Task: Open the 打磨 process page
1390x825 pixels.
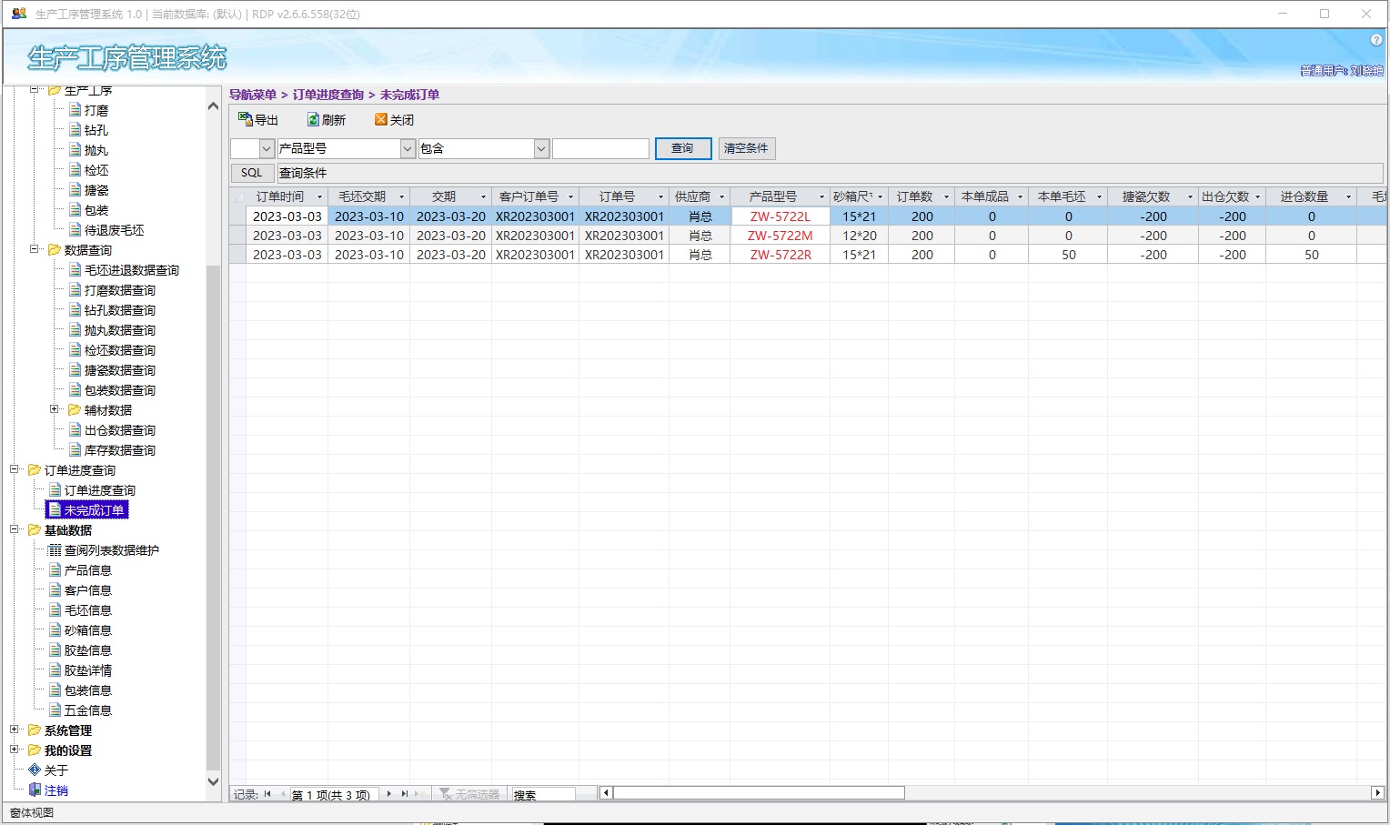Action: tap(96, 110)
